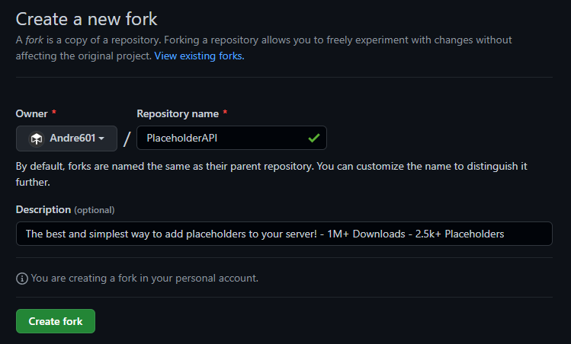Follow the View existing forks link
Viewport: 571px width, 344px height.
199,56
